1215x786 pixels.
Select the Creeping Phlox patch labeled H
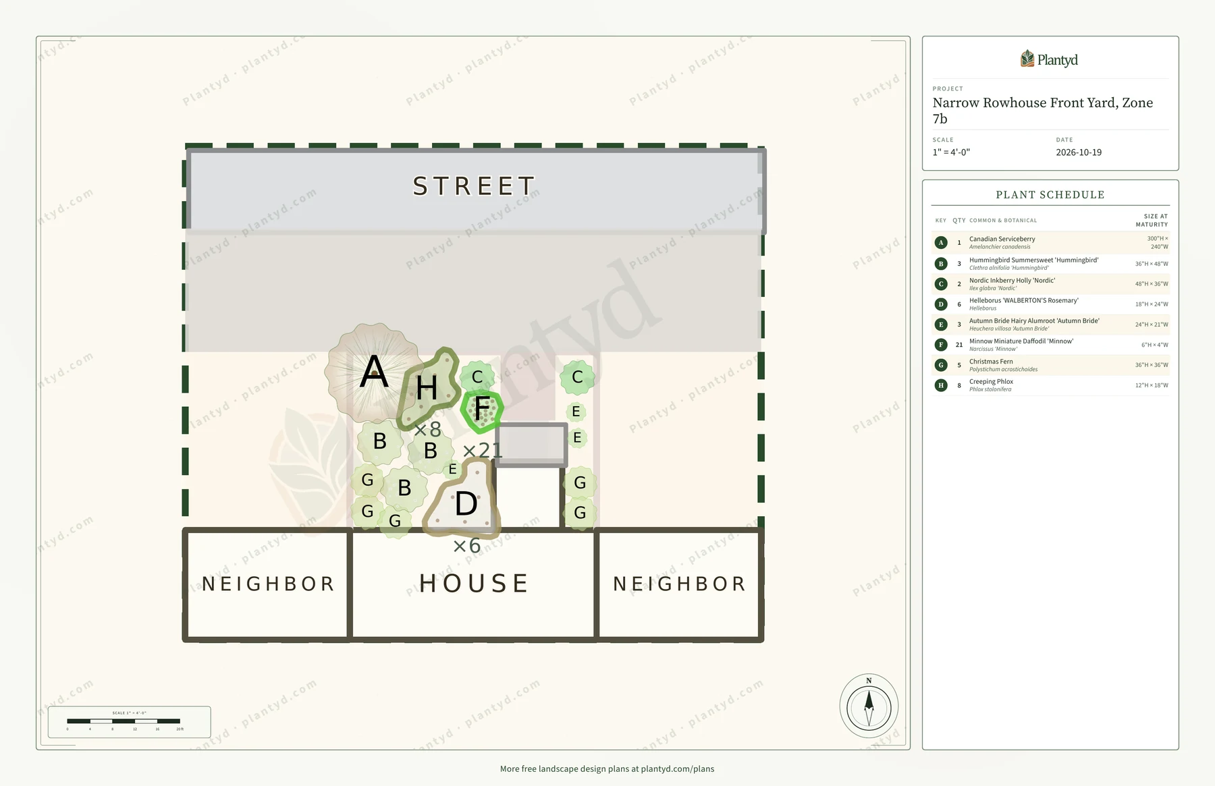pos(427,389)
